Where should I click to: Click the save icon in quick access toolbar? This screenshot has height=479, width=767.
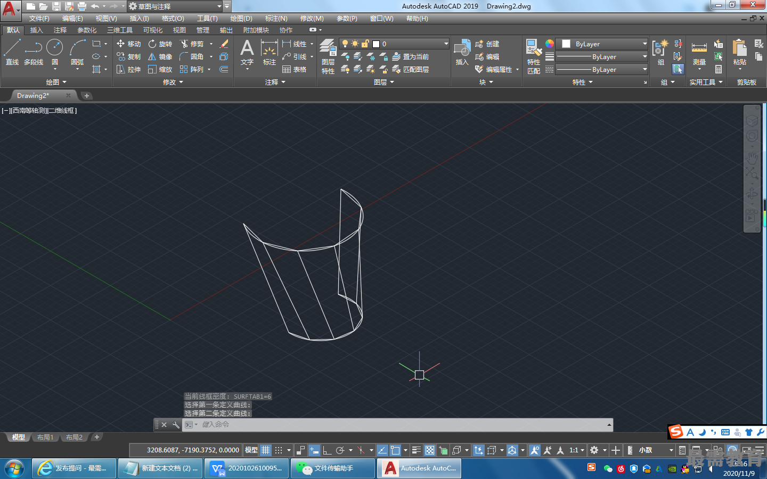click(56, 6)
